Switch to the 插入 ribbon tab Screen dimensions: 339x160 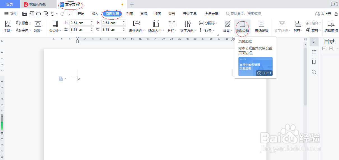pos(95,14)
